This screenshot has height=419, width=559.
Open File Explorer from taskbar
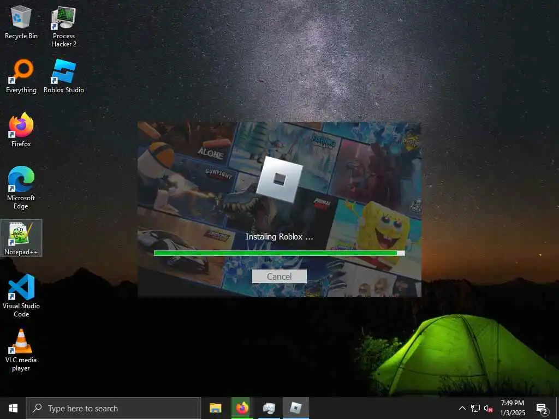coord(215,408)
